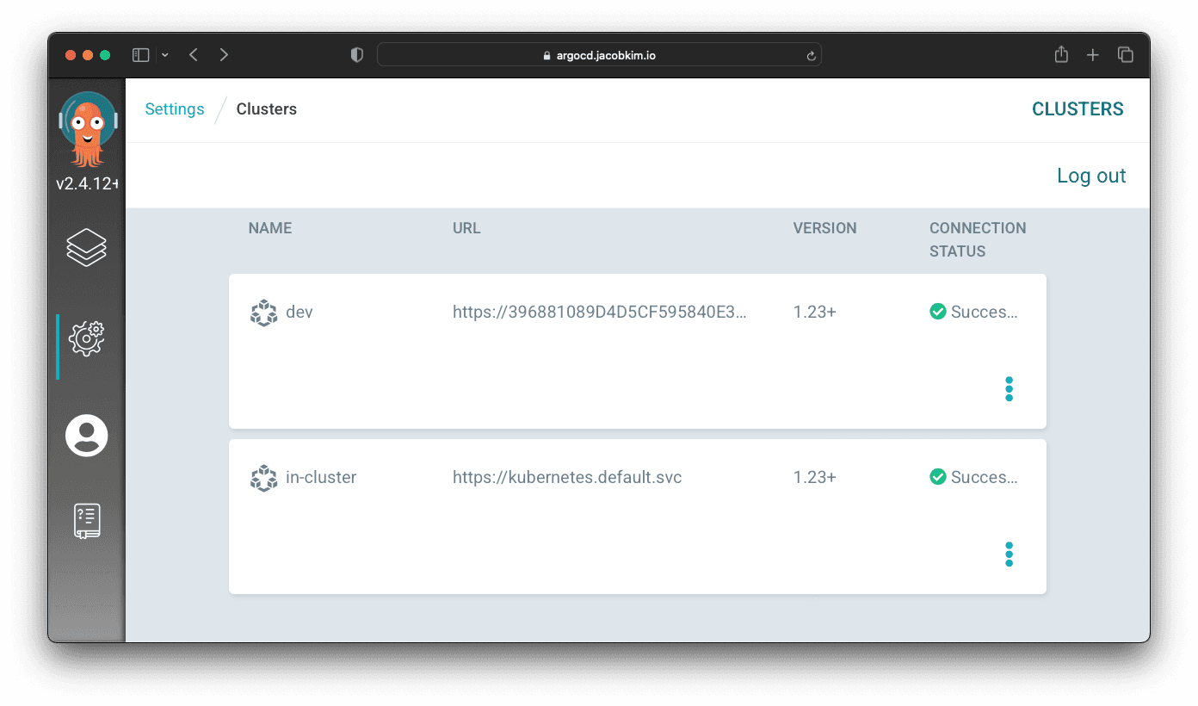Toggle the Safari sidebar button
The width and height of the screenshot is (1198, 706).
[140, 54]
